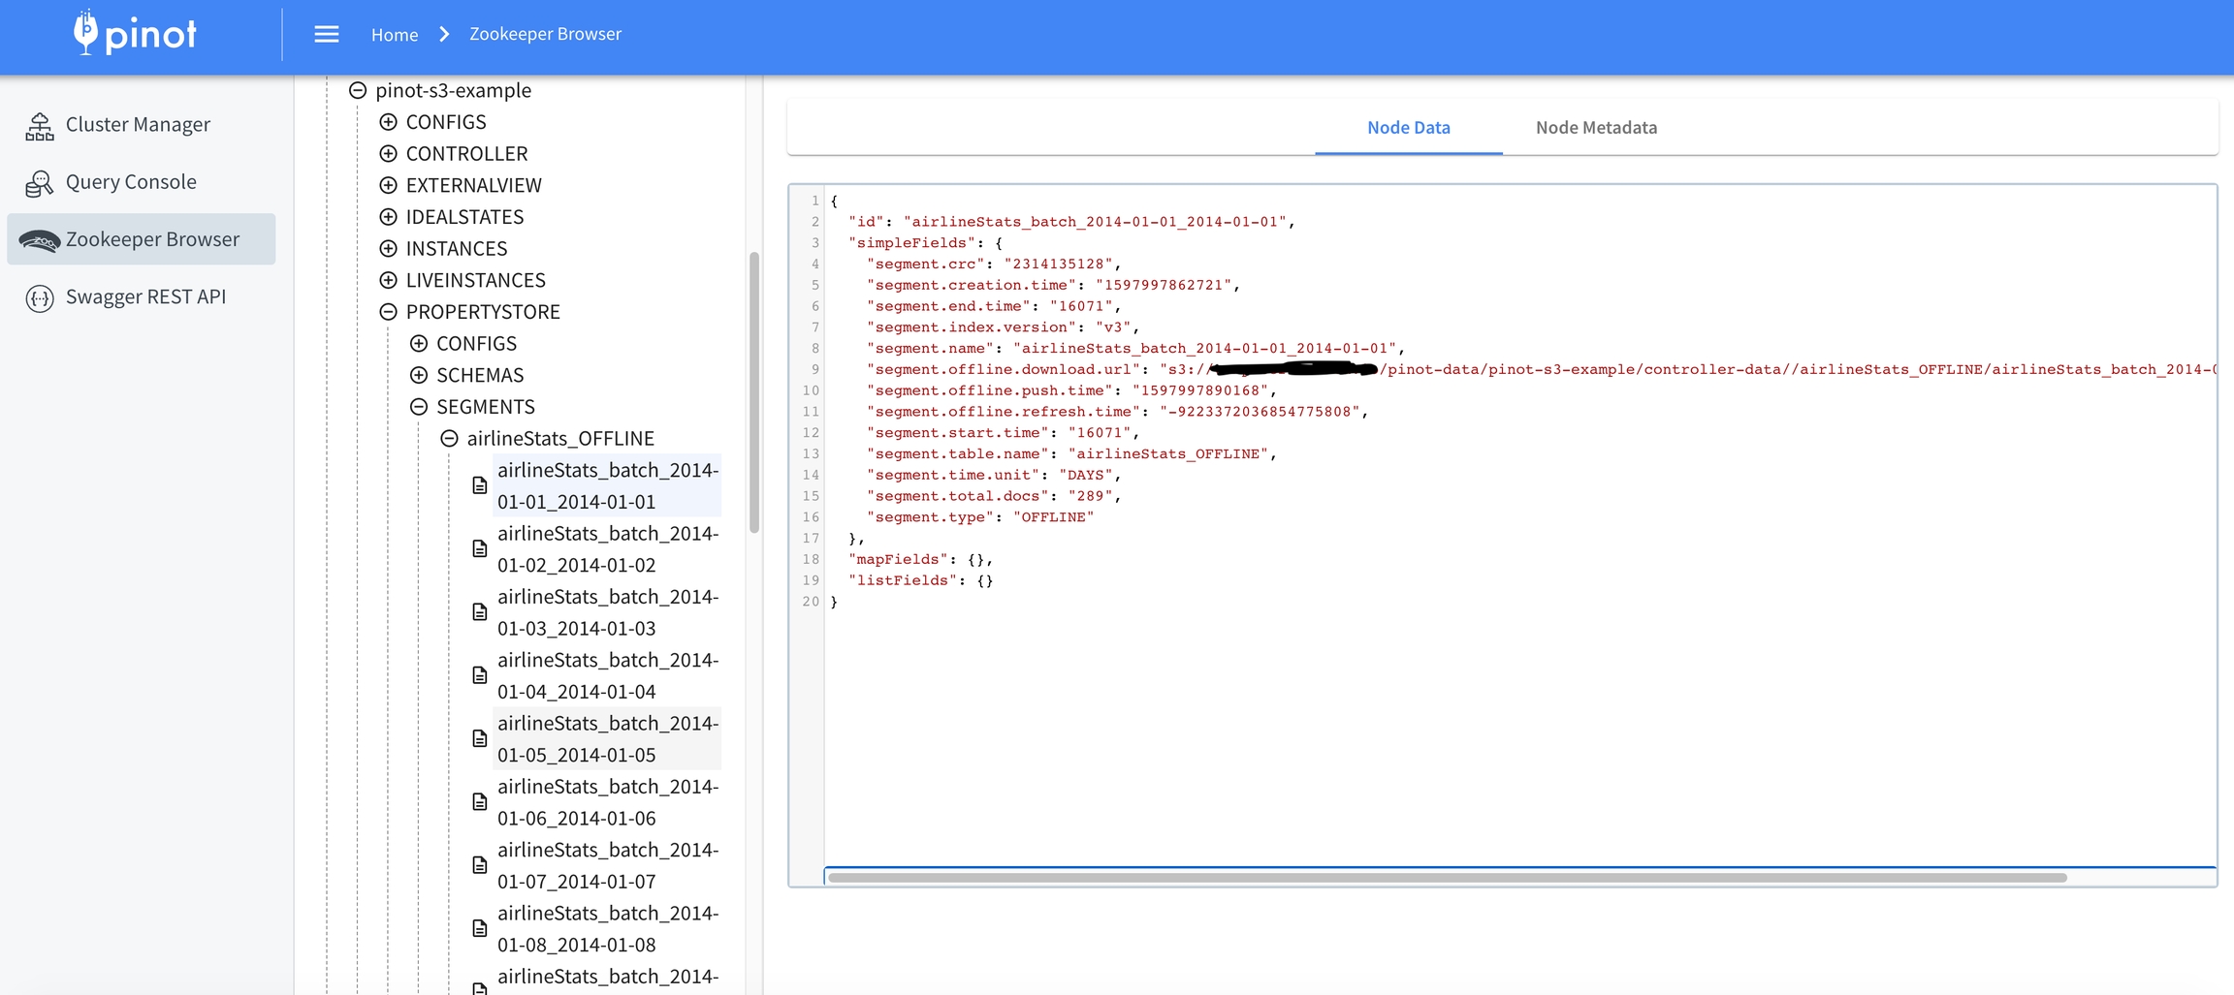Toggle the hamburger menu icon
This screenshot has height=995, width=2234.
click(327, 34)
